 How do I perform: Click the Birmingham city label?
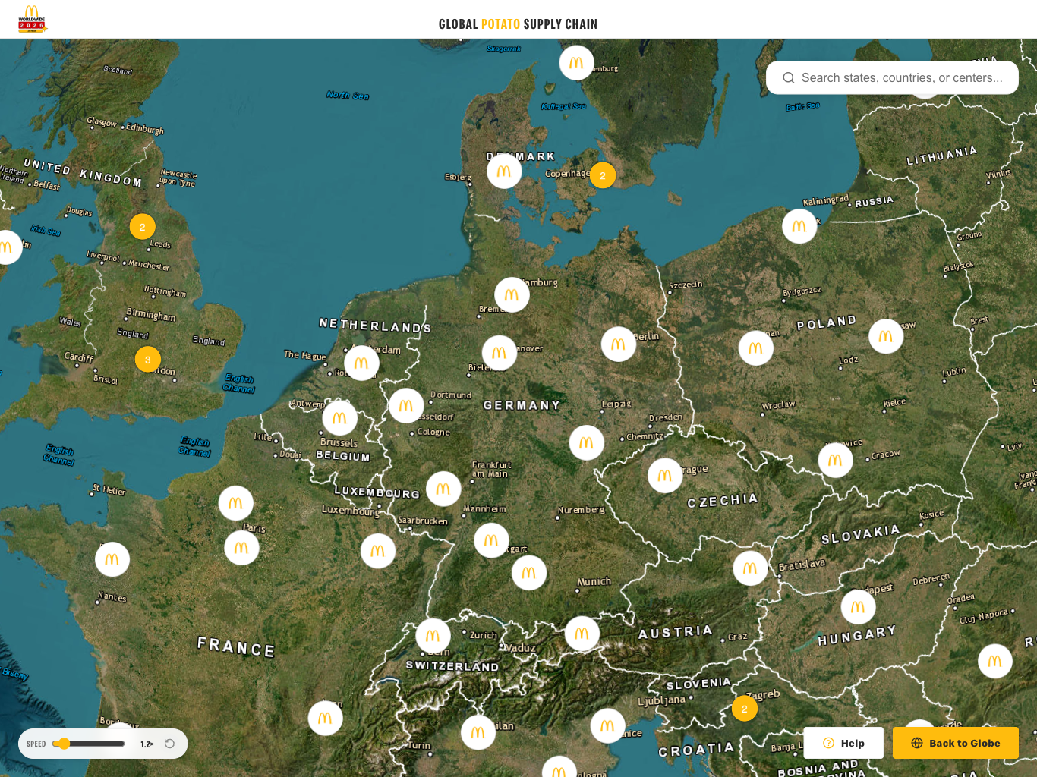[151, 315]
